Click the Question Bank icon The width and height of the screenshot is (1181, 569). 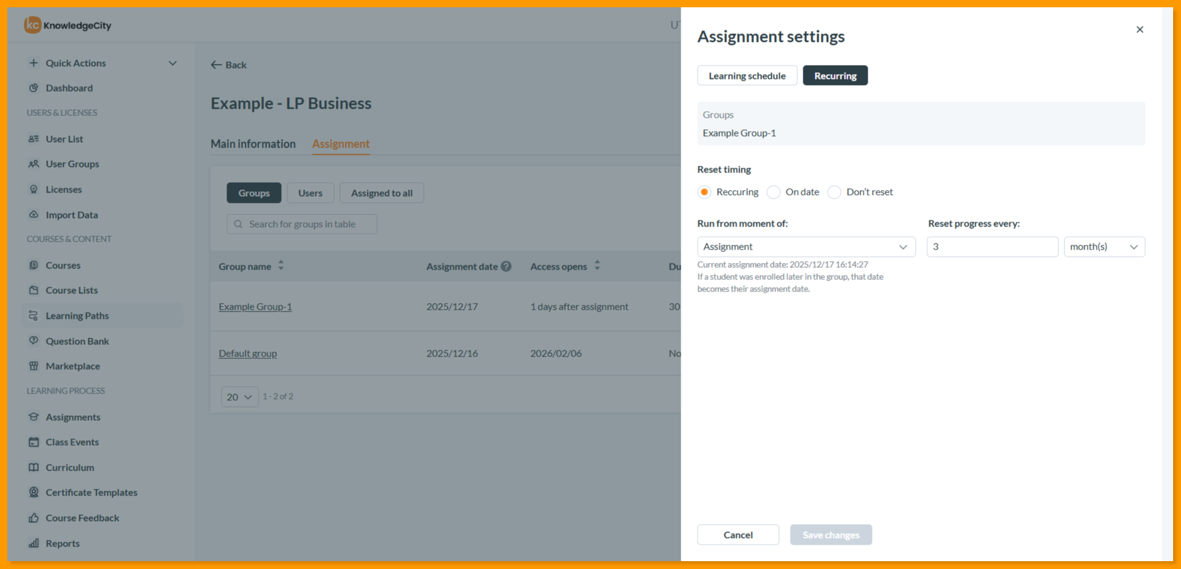[33, 341]
